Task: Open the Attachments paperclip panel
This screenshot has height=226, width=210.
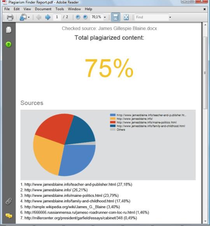Action: coord(9,201)
